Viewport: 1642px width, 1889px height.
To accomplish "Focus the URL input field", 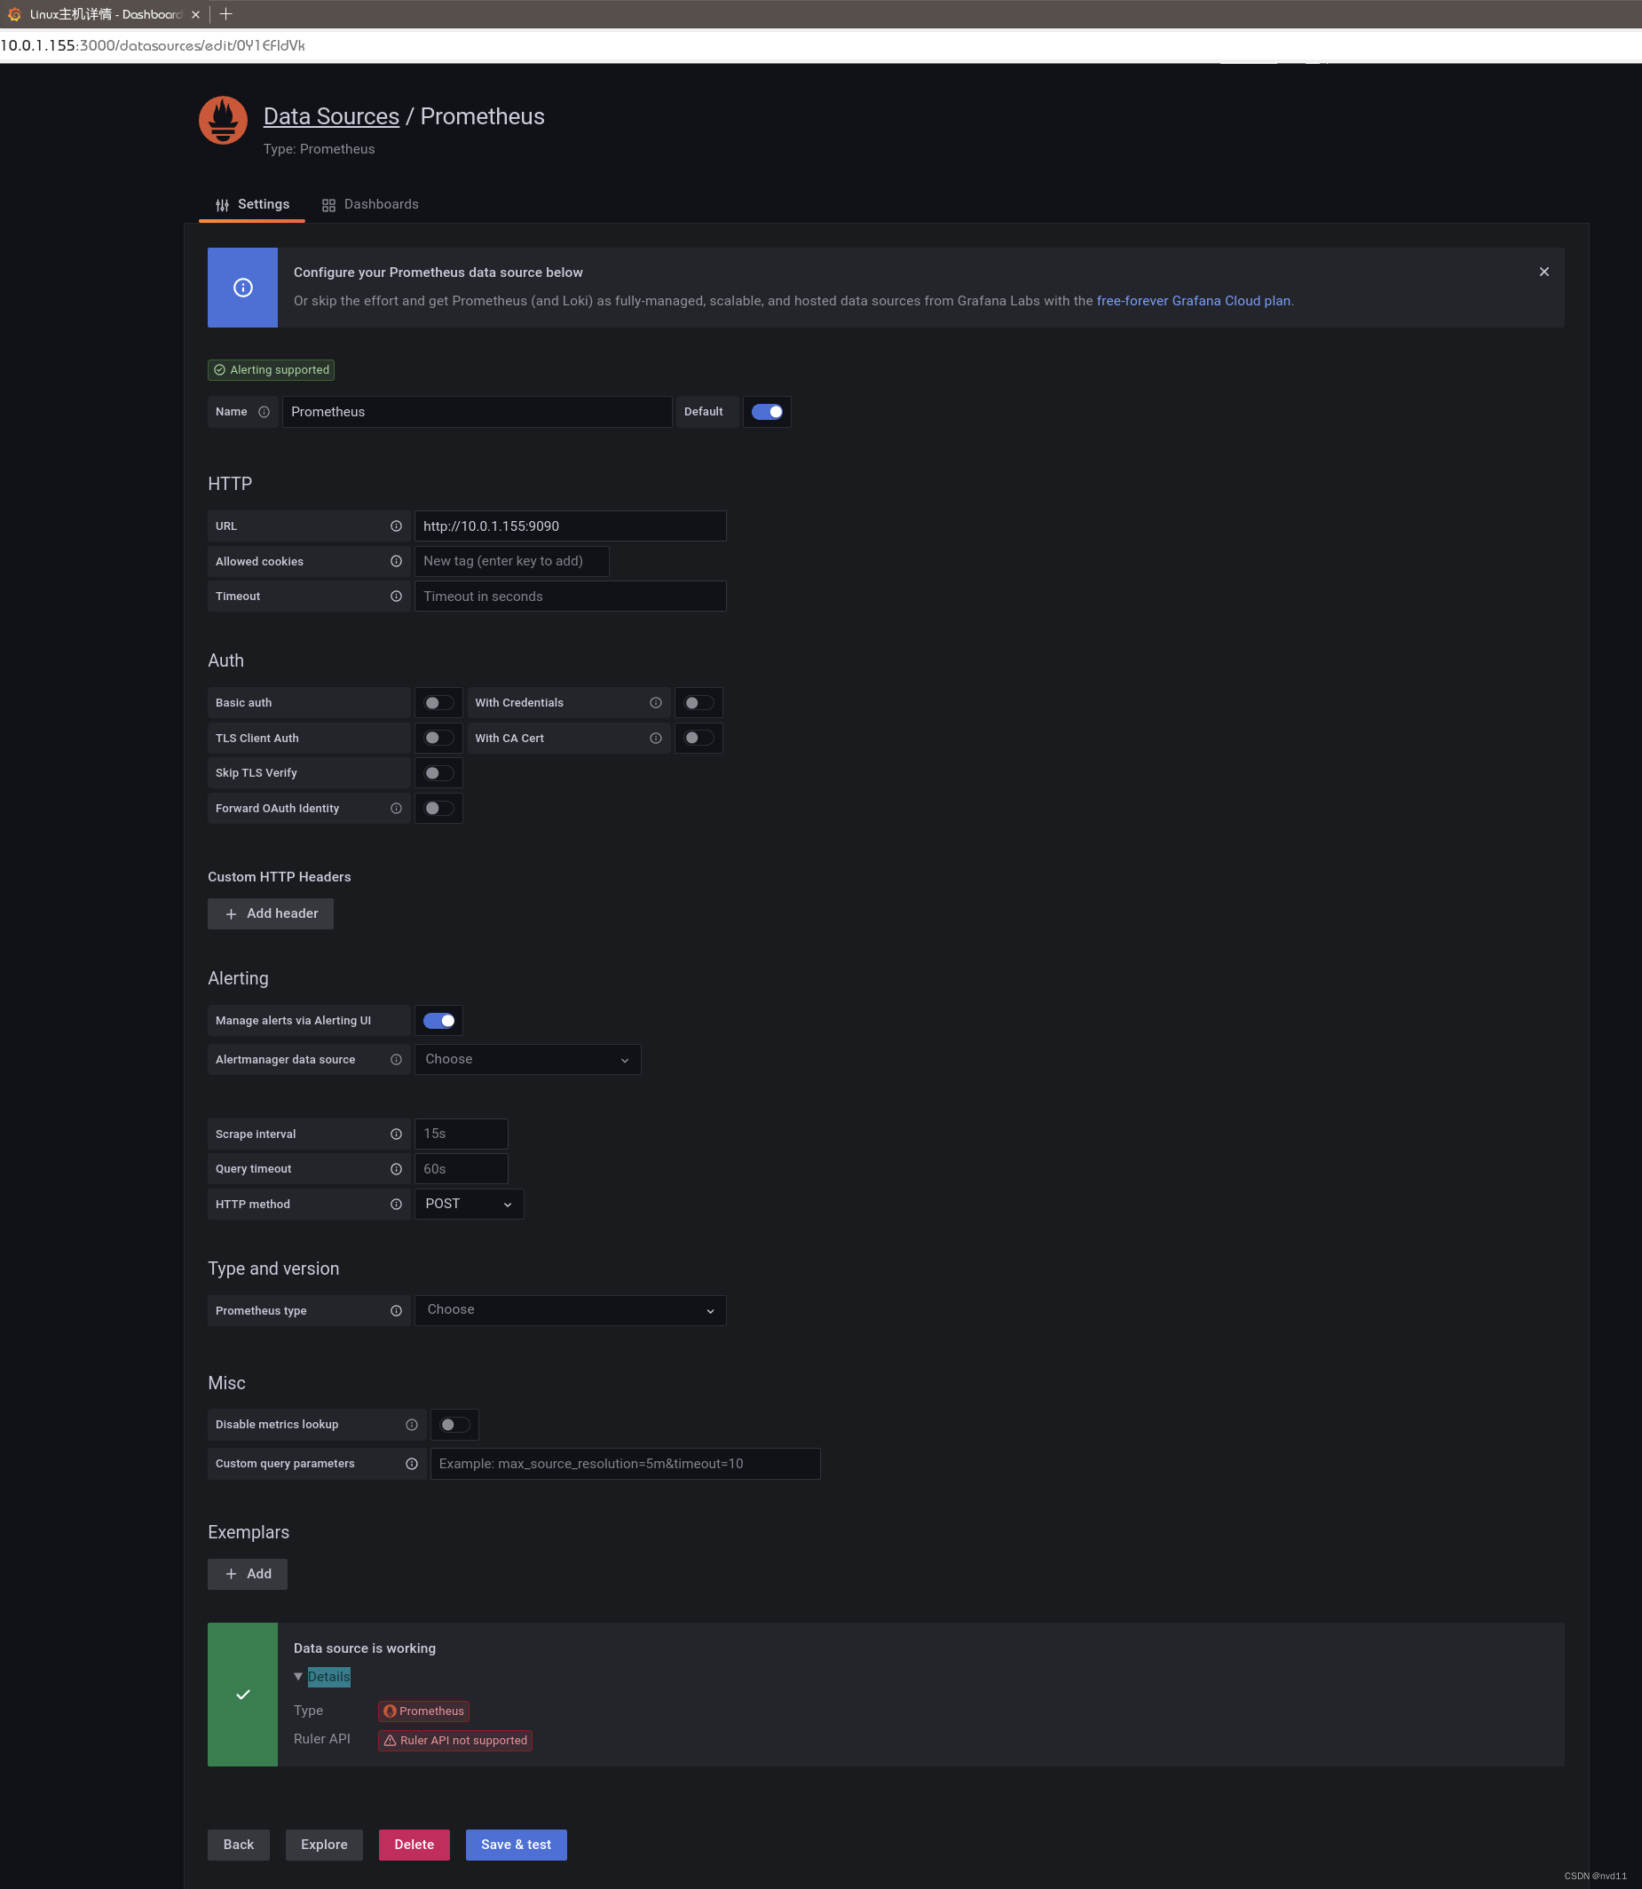I will pyautogui.click(x=570, y=526).
